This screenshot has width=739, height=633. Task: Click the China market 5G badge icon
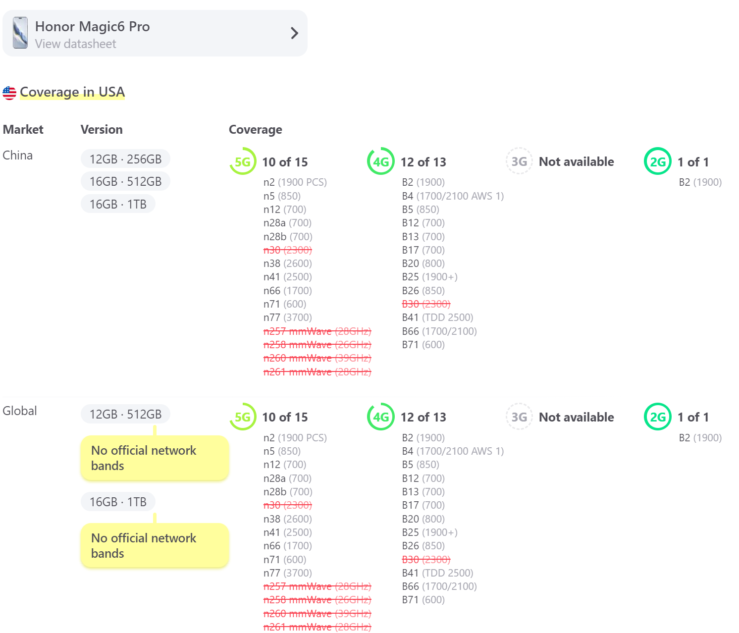pos(243,161)
